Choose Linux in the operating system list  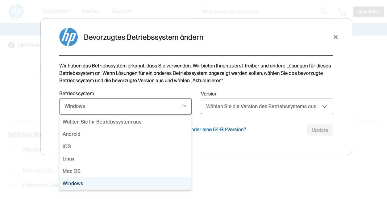(x=125, y=159)
